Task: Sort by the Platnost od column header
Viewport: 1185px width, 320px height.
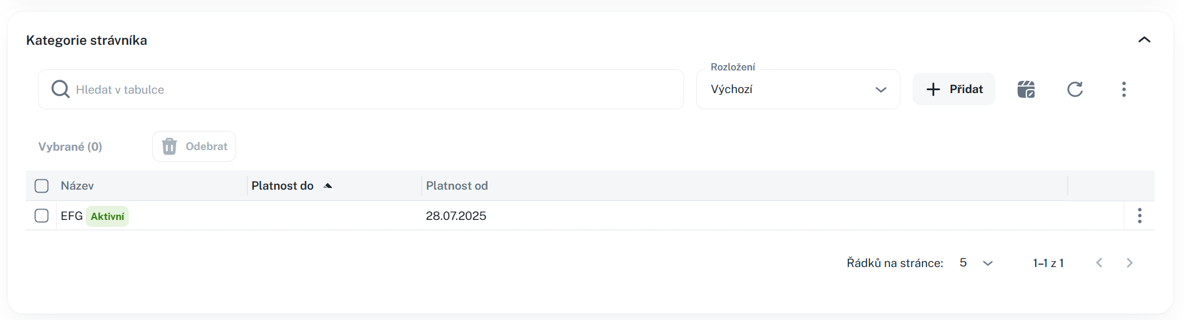Action: pyautogui.click(x=457, y=186)
